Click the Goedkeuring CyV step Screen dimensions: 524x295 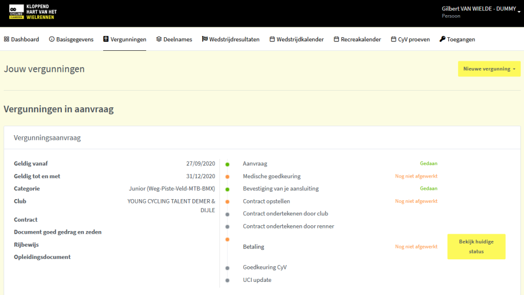pyautogui.click(x=265, y=267)
